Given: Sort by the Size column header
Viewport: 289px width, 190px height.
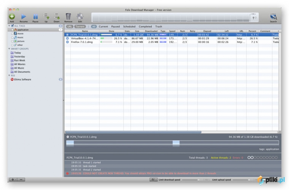Looking at the screenshot, I should [137, 31].
